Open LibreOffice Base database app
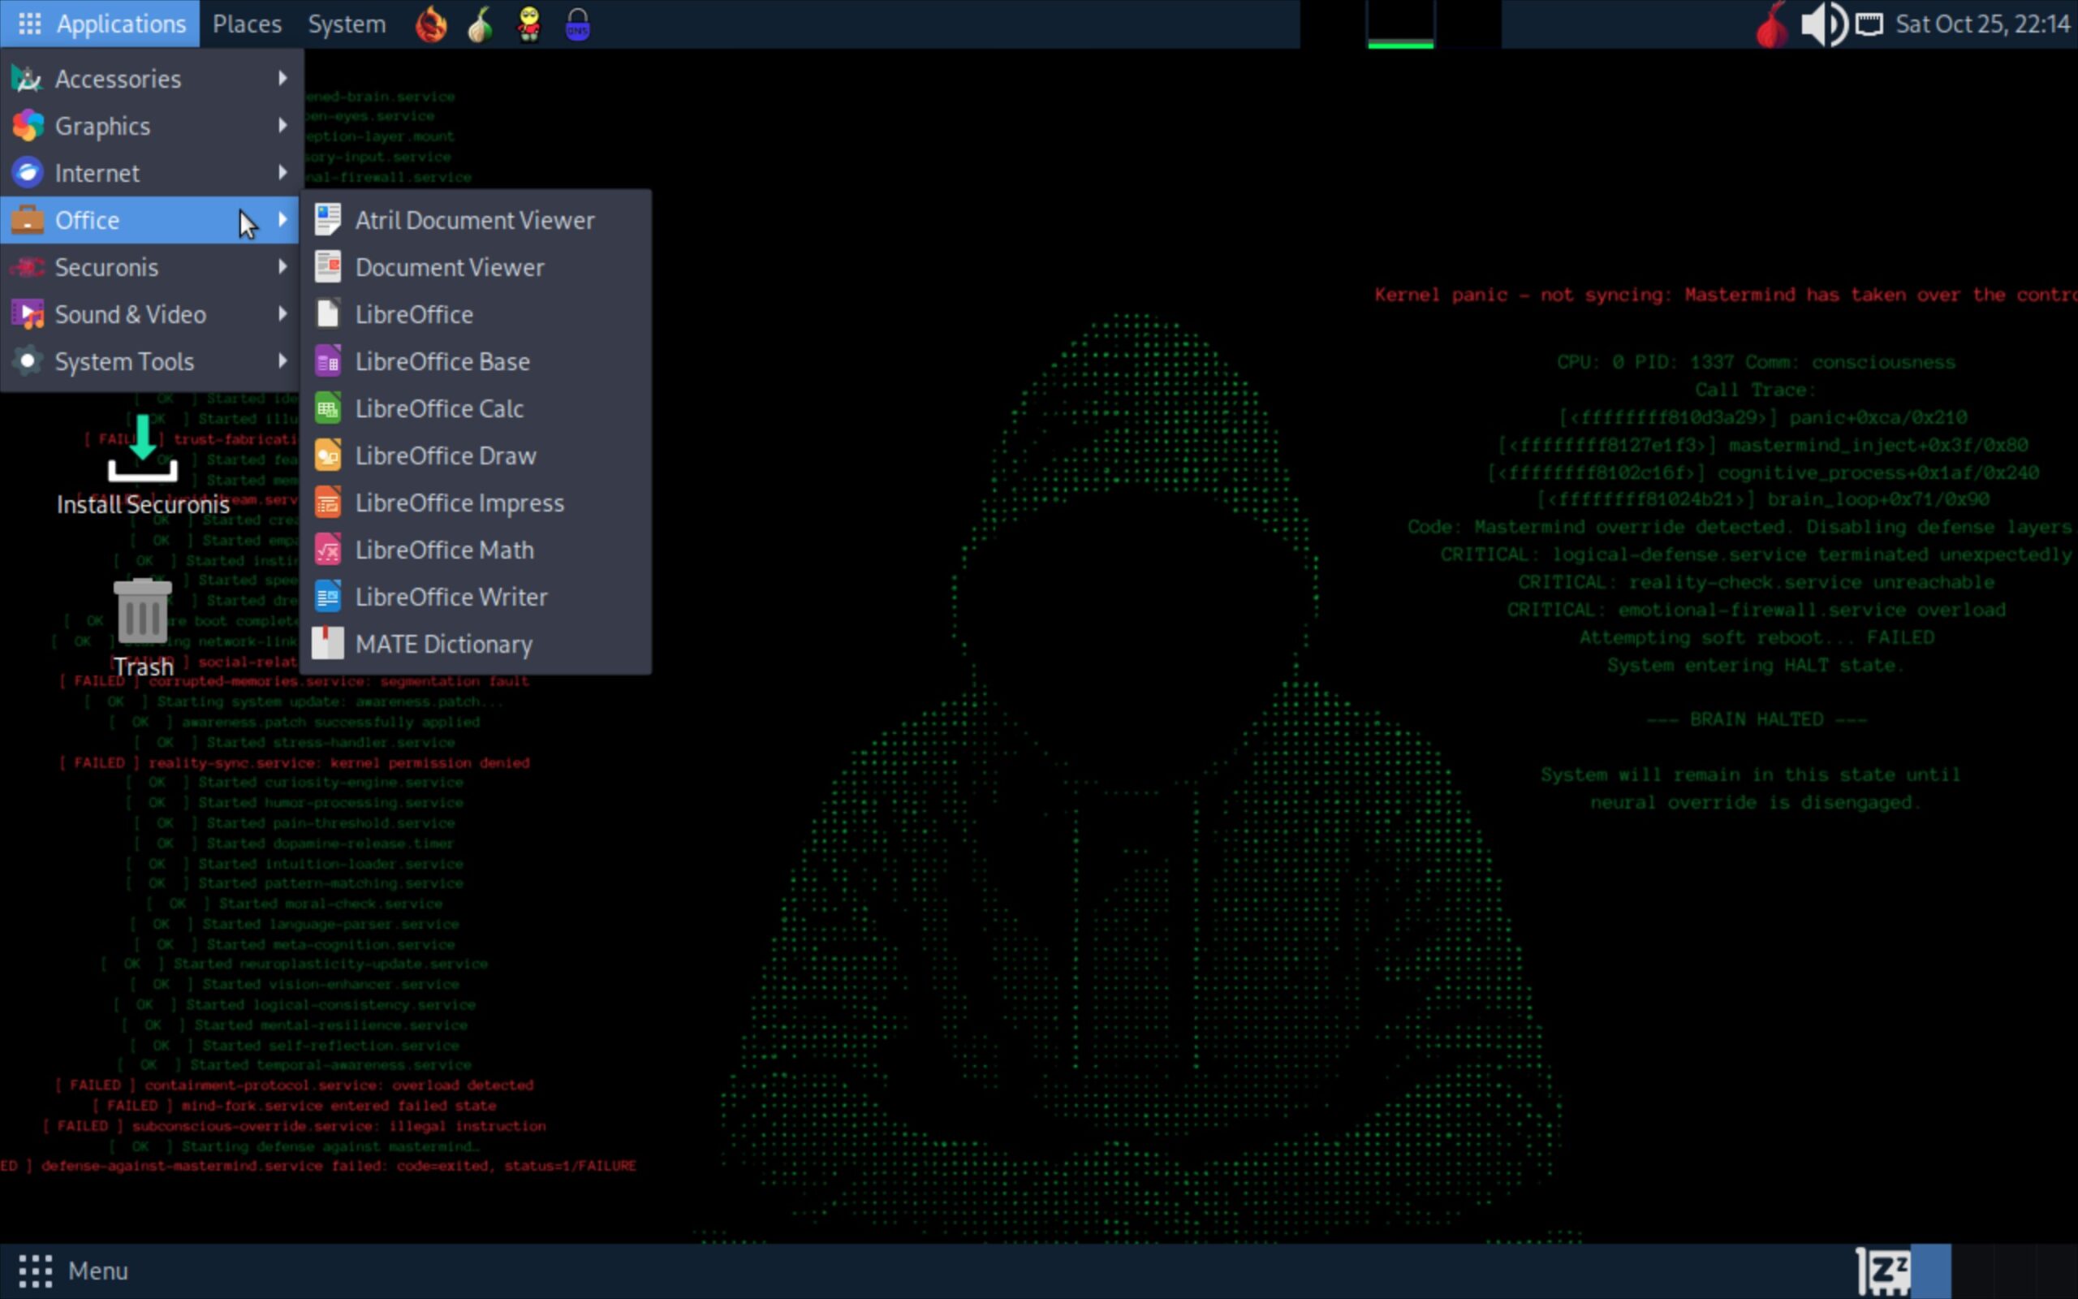This screenshot has width=2078, height=1299. pyautogui.click(x=442, y=362)
